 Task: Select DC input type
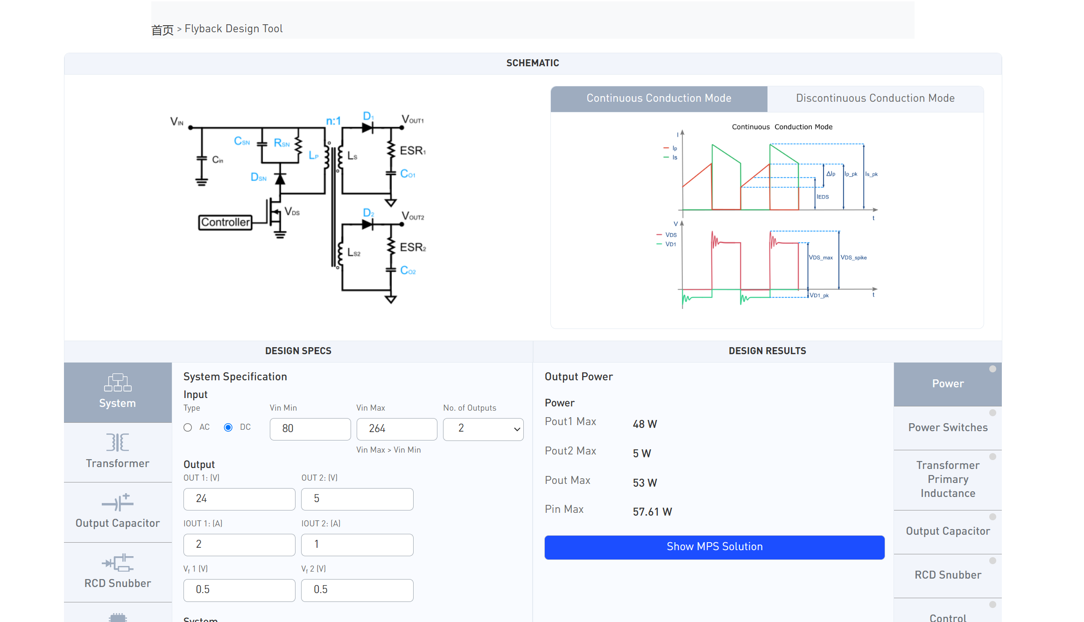(228, 427)
